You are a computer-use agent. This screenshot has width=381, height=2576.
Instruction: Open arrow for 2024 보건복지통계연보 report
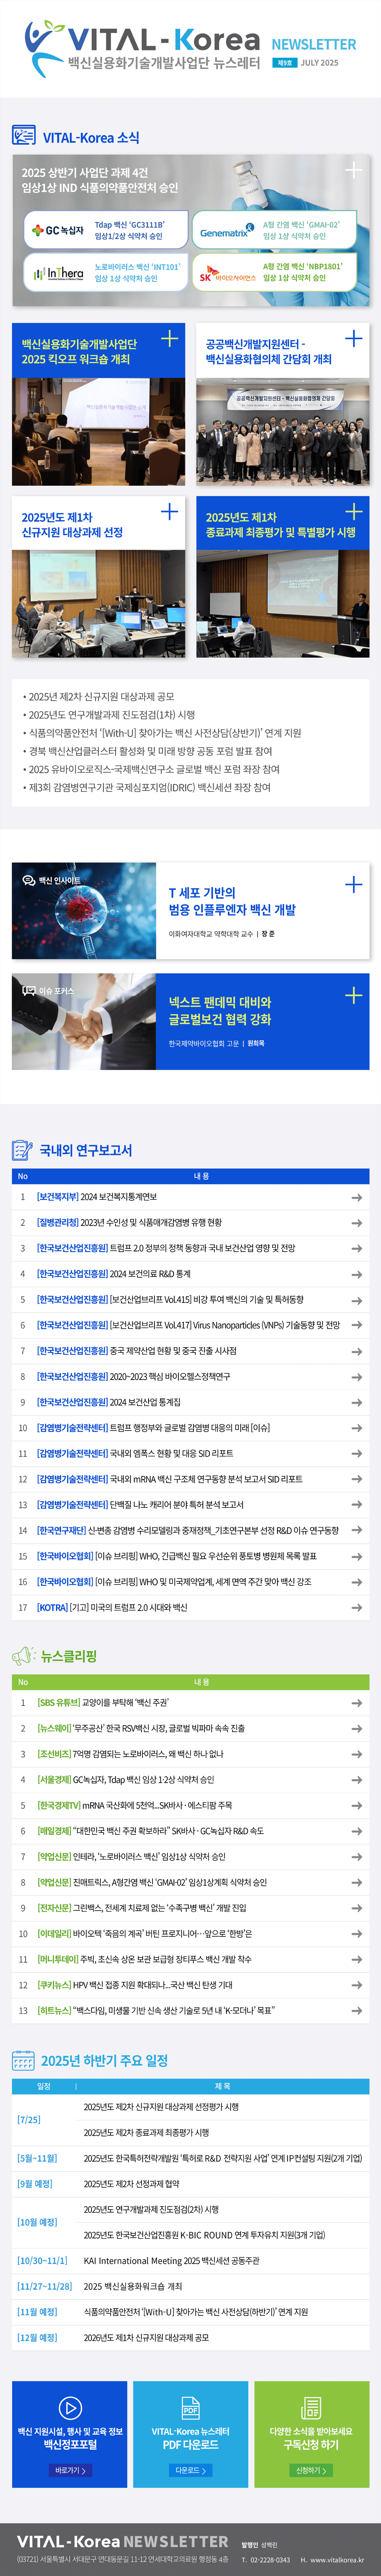pos(356,1197)
